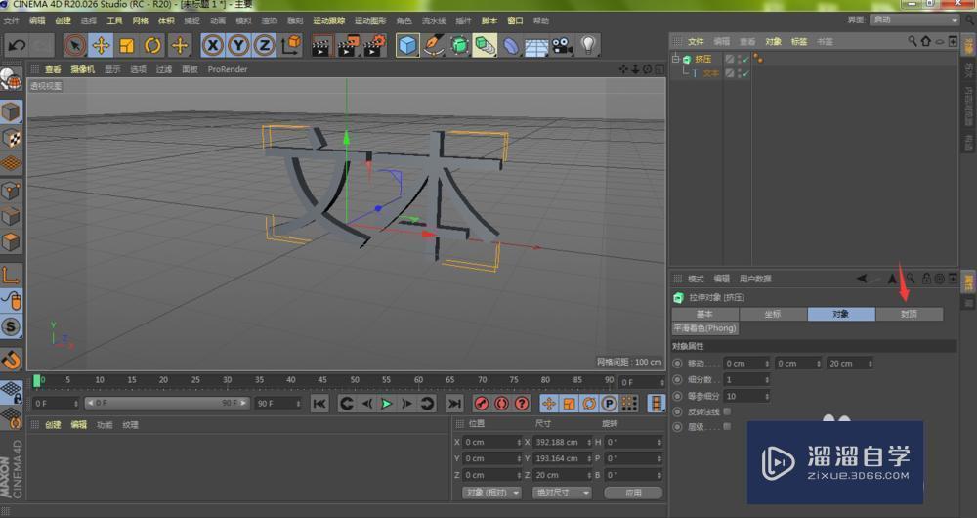Screen dimensions: 977x518
Task: Toggle the 移动 parameter animation radio dot
Action: pos(677,364)
